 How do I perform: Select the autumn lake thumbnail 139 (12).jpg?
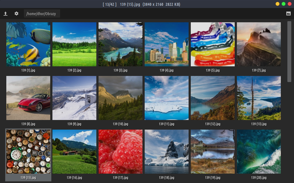[213, 98]
